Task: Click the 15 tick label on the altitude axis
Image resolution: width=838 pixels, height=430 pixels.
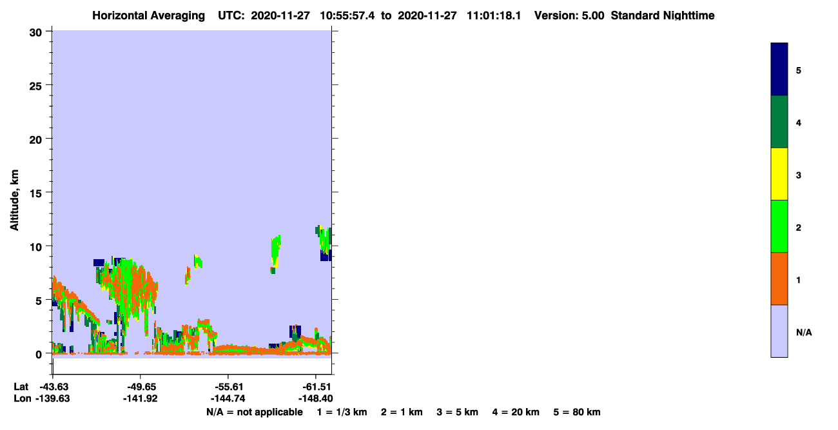Action: [37, 193]
